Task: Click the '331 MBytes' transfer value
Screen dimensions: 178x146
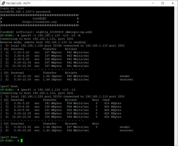Action: click(53, 110)
